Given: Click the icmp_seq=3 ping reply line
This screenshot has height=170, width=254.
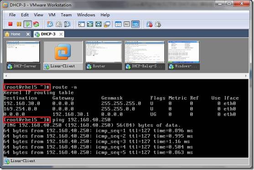Looking at the screenshot, I should (97, 141).
